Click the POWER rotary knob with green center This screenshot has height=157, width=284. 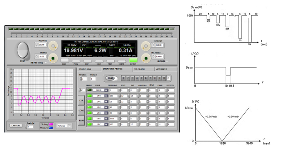[x=53, y=58]
